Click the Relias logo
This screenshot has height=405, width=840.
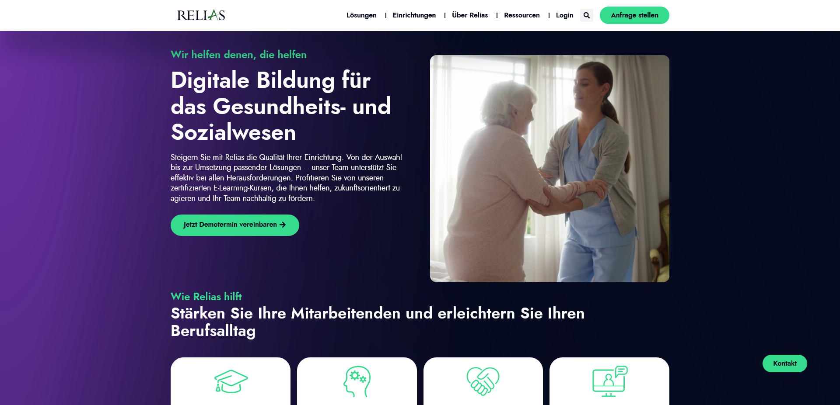(201, 15)
